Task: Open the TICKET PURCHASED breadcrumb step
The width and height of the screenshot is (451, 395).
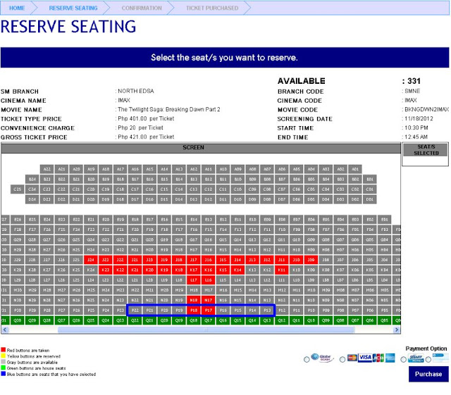Action: pyautogui.click(x=212, y=8)
